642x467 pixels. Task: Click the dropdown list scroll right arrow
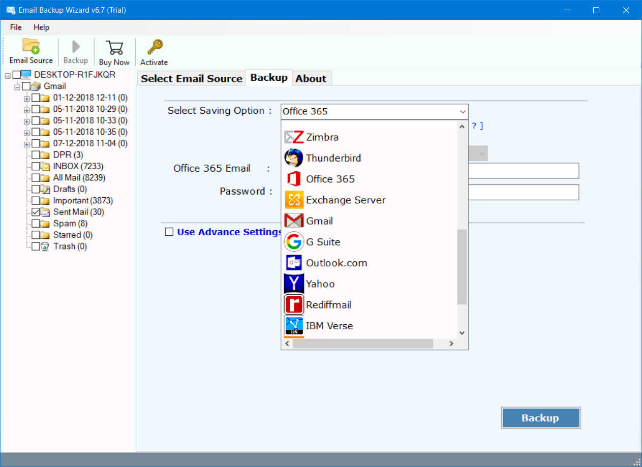tap(451, 344)
